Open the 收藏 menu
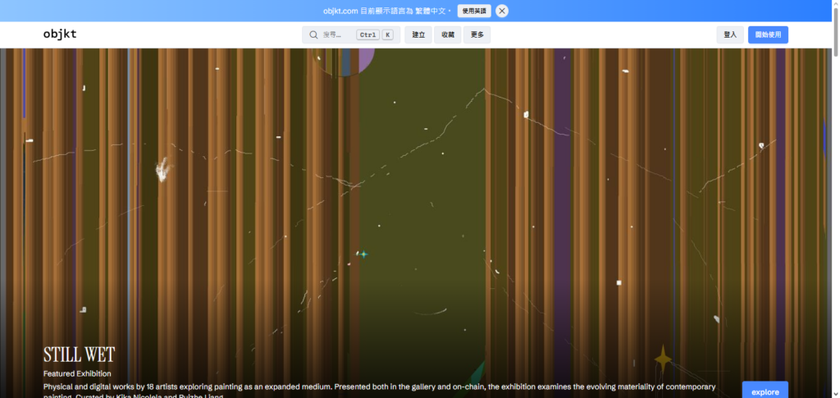The height and width of the screenshot is (398, 840). (x=448, y=34)
